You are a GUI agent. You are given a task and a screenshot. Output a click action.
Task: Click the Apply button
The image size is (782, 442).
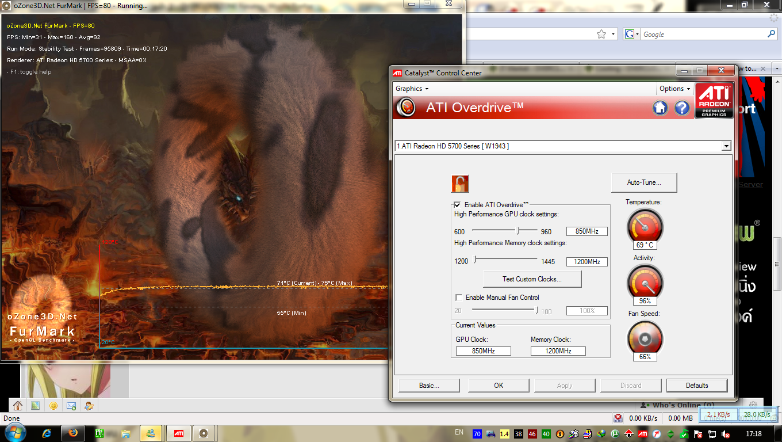point(565,386)
